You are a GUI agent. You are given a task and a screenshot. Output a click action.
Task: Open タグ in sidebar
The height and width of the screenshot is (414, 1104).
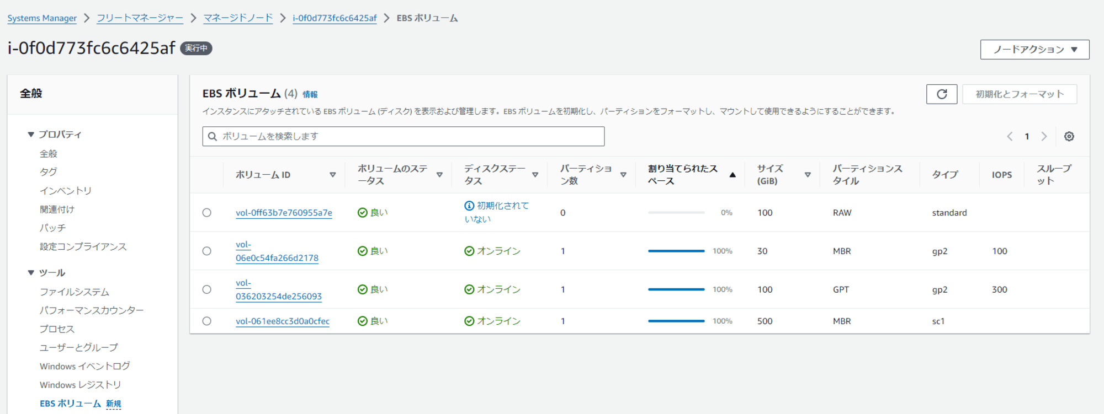pyautogui.click(x=49, y=172)
